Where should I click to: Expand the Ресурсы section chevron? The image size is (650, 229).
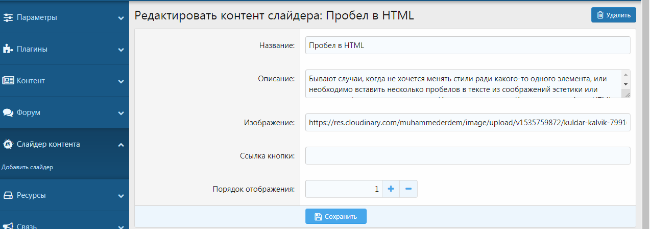click(x=121, y=196)
